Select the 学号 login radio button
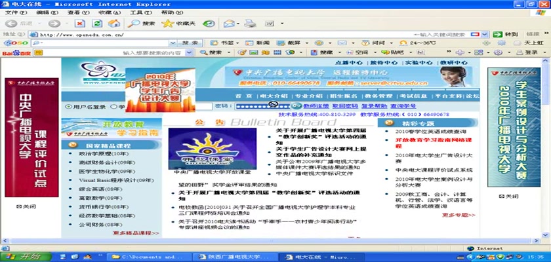The image size is (551, 262). [x=113, y=107]
